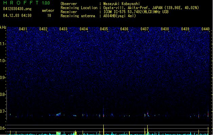Viewport: 213px width, 135px height.
Task: Click antenna value A504HB(yagi 4el)
Action: [120, 16]
